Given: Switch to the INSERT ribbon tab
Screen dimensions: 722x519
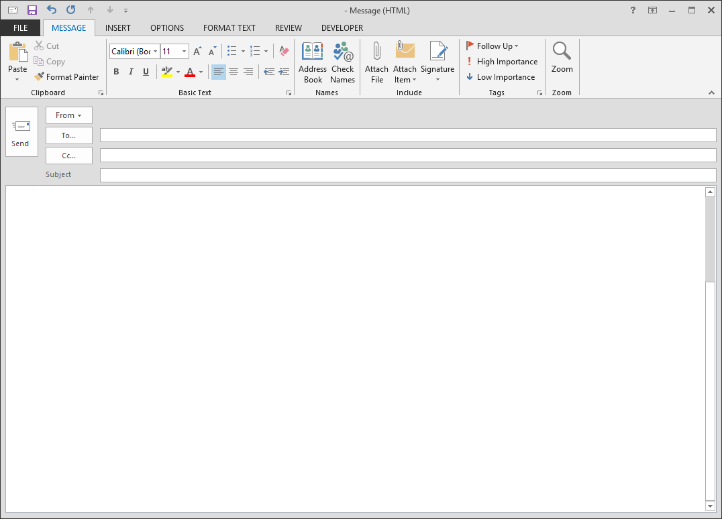Looking at the screenshot, I should pyautogui.click(x=118, y=28).
